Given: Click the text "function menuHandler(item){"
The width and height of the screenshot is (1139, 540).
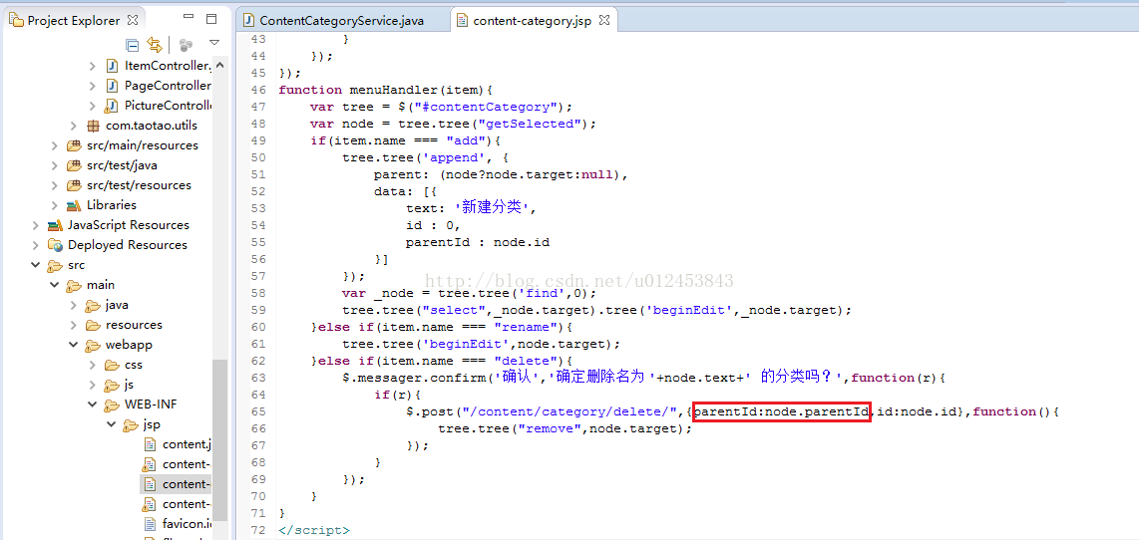Looking at the screenshot, I should (386, 90).
